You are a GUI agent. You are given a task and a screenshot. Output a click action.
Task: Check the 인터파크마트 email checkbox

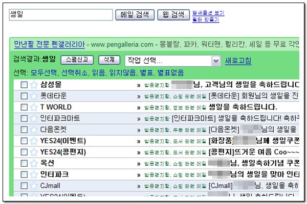pyautogui.click(x=24, y=118)
